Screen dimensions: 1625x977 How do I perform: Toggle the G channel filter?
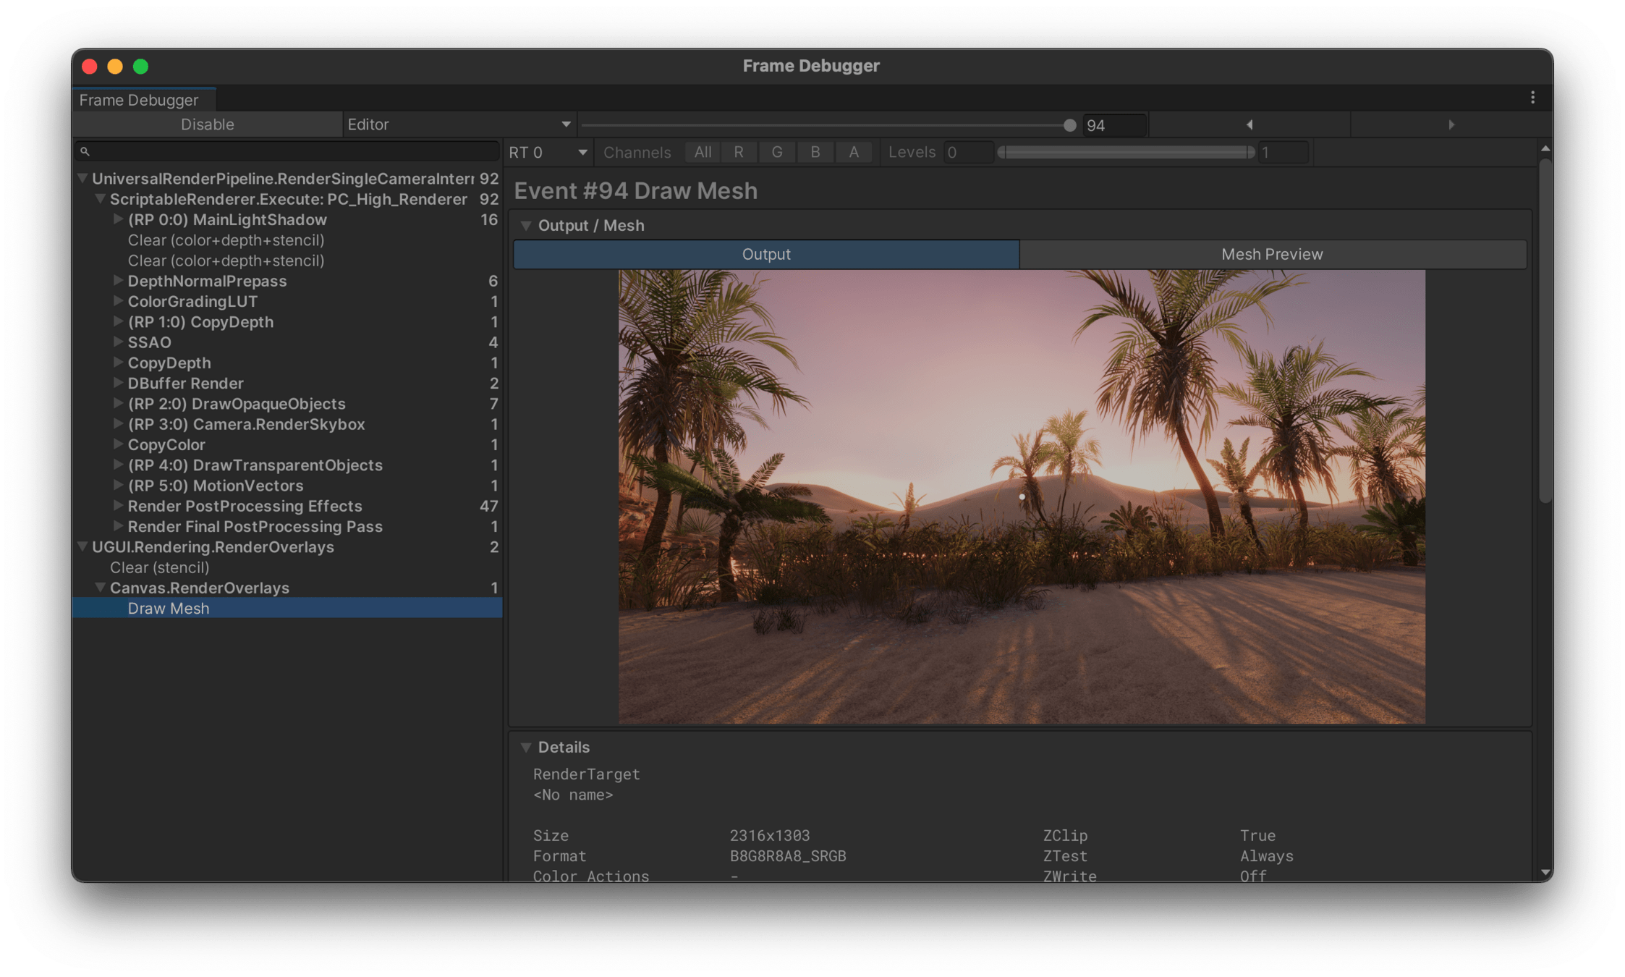[777, 152]
